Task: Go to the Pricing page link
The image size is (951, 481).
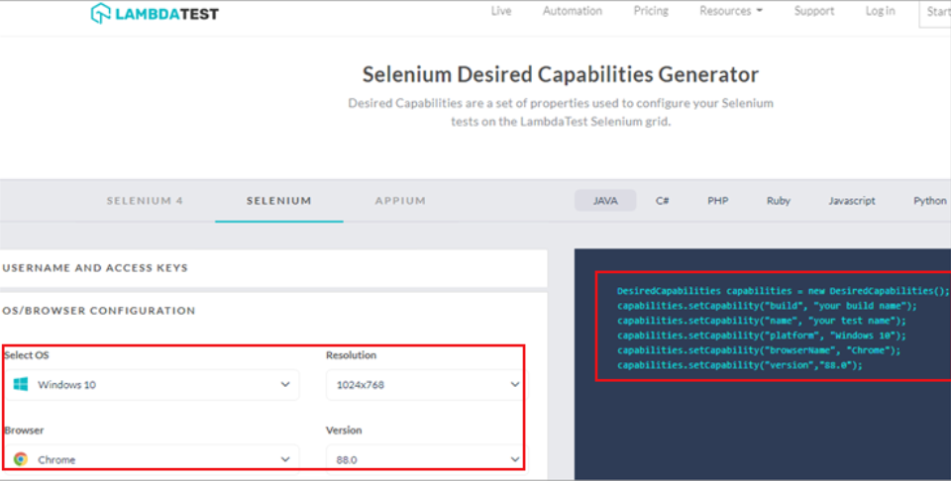Action: point(651,11)
